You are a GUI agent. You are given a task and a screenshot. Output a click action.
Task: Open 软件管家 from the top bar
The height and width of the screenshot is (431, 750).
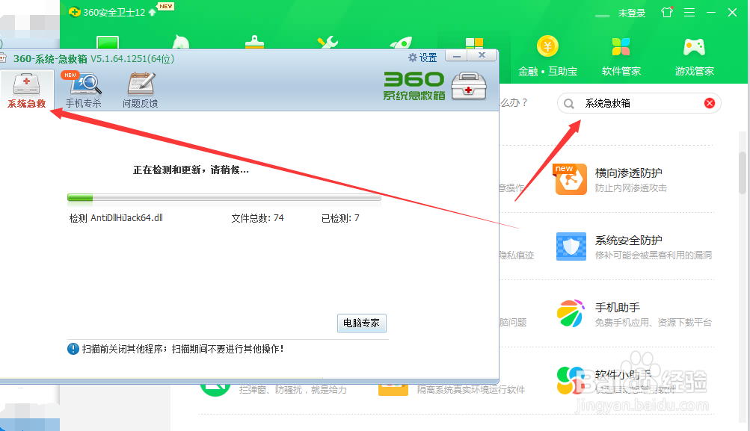click(x=621, y=56)
